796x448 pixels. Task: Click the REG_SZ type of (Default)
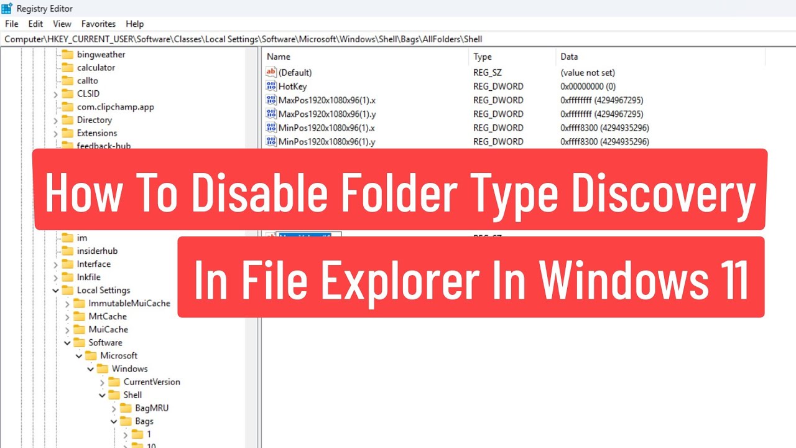(x=488, y=73)
